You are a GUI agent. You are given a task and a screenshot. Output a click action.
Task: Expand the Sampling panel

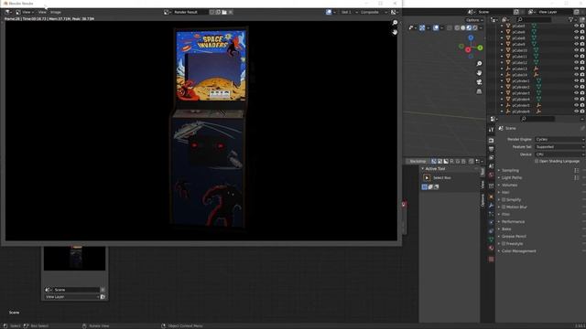click(x=510, y=171)
